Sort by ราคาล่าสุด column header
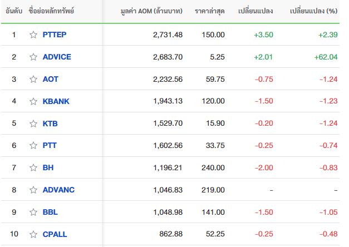 (210, 11)
